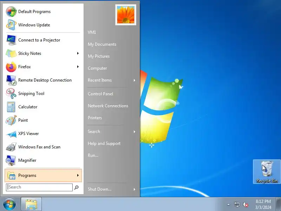Open My Pictures
The height and width of the screenshot is (211, 281).
click(99, 56)
